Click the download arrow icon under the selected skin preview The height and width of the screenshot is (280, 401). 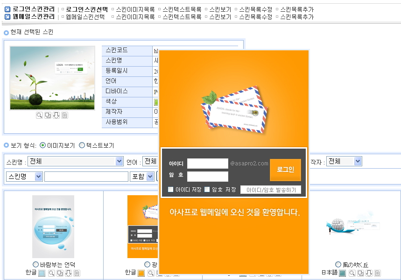pos(56,115)
